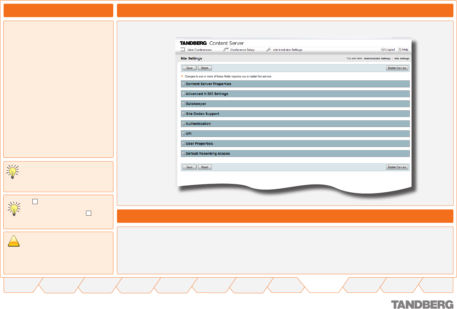Open Help via the question mark icon
457x309 pixels.
(x=399, y=50)
